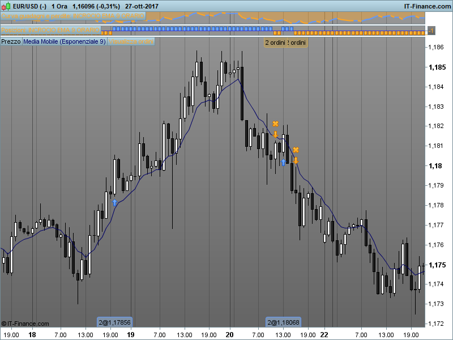Click the '2@1,18068' position label
This screenshot has height=340, width=453.
pyautogui.click(x=284, y=322)
